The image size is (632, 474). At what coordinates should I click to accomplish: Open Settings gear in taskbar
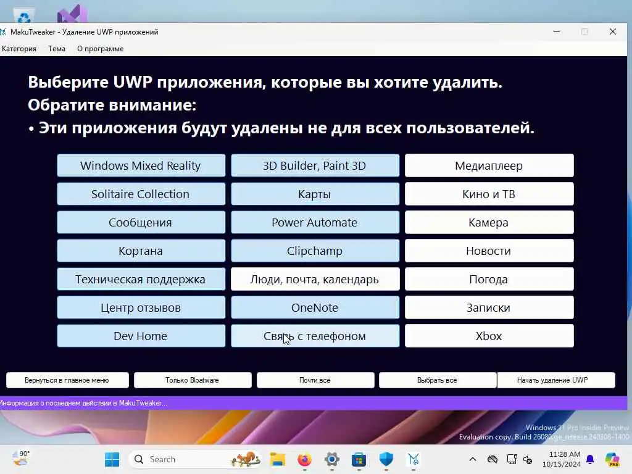(x=331, y=459)
